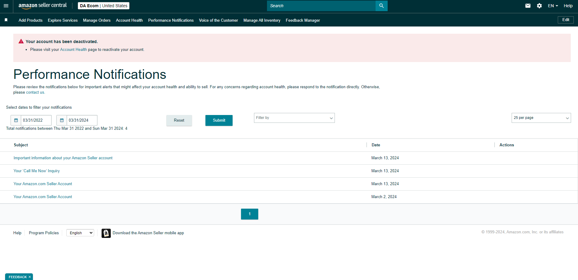This screenshot has height=280, width=578.
Task: Open Manage Orders
Action: coord(97,20)
